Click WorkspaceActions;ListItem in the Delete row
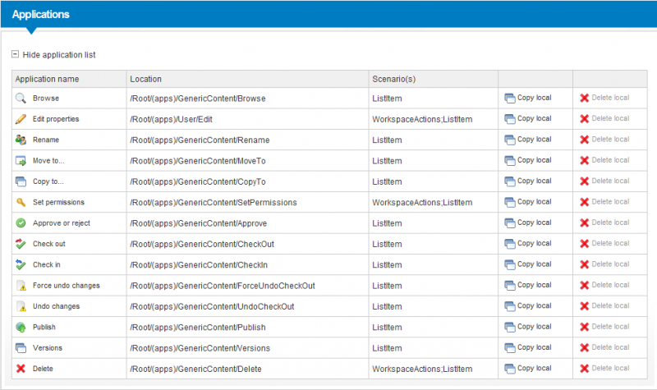Screen dimensions: 657x390 tap(422, 369)
